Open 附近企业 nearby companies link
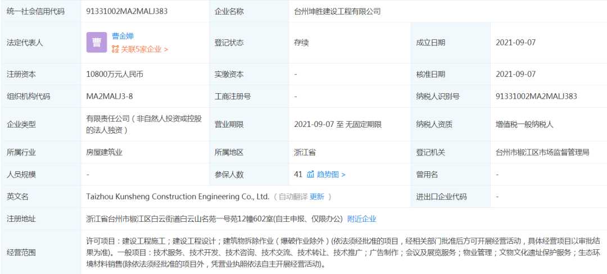607x274 pixels. [x=361, y=219]
